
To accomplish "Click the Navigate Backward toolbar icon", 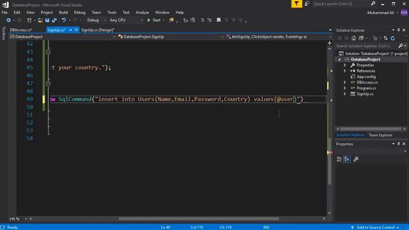I will coord(8,20).
